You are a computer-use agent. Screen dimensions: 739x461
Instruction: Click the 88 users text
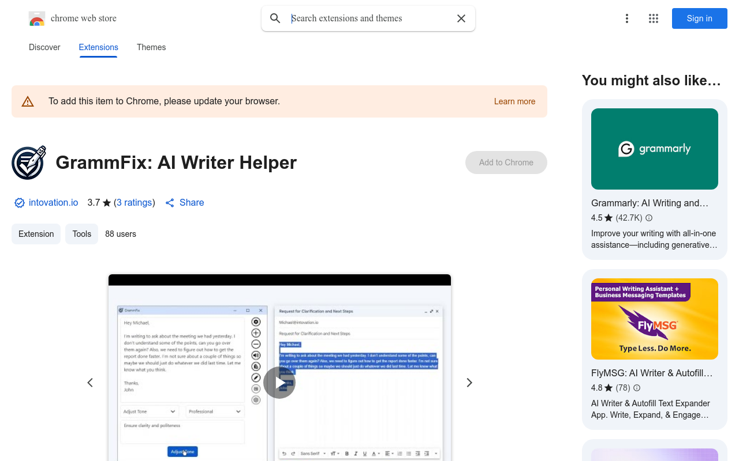(x=121, y=234)
